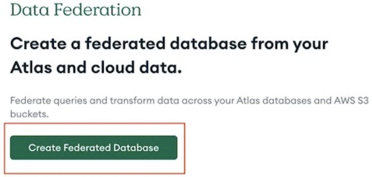Click the "Create a federated database" headline
This screenshot has height=177, width=372.
pos(169,56)
